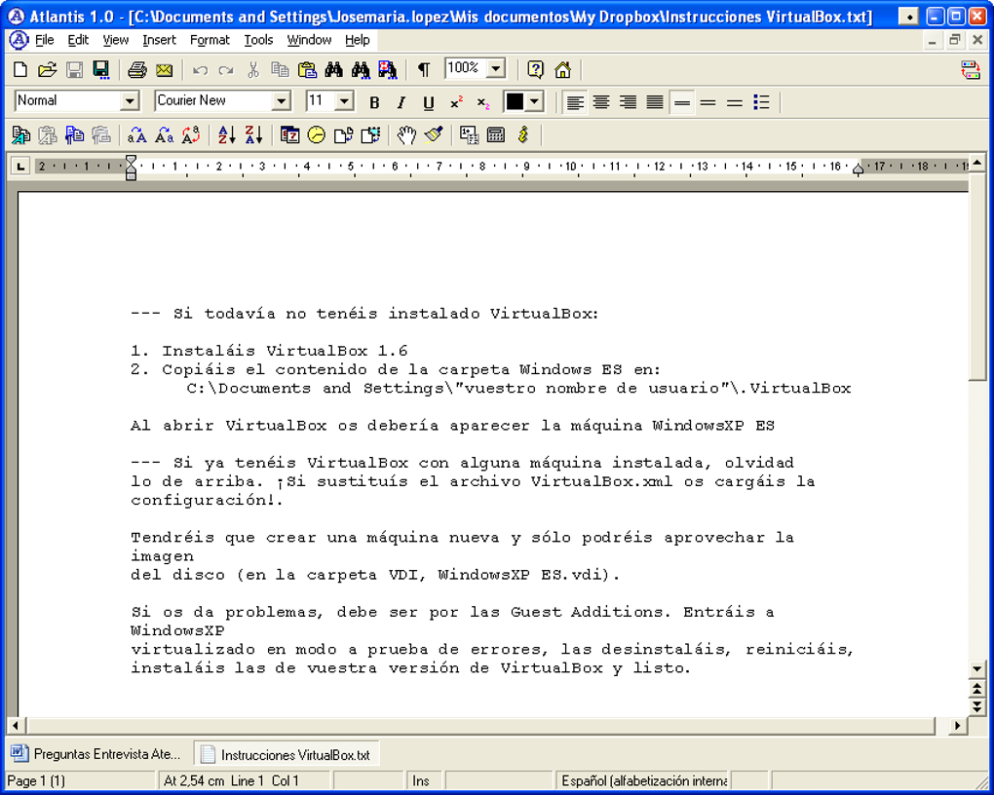
Task: Click the Español language status bar entry
Action: 644,781
